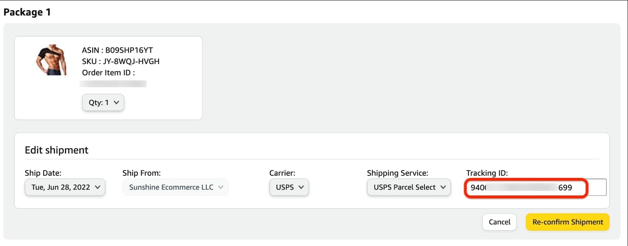This screenshot has height=246, width=628.
Task: Click the blurred order item ID value
Action: pos(113,84)
